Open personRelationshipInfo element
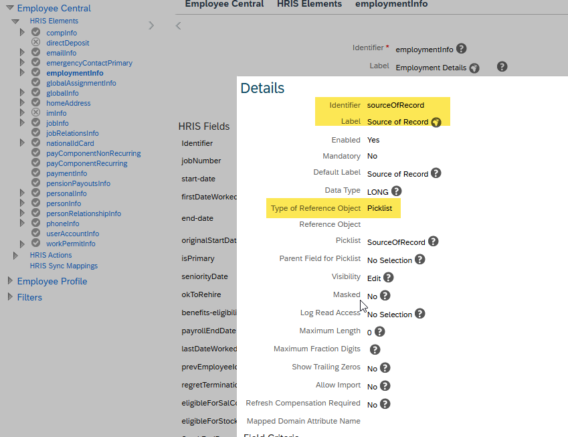568x437 pixels. click(x=84, y=213)
